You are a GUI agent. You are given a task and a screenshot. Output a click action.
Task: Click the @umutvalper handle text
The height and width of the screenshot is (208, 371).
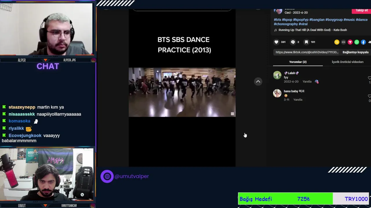click(132, 176)
